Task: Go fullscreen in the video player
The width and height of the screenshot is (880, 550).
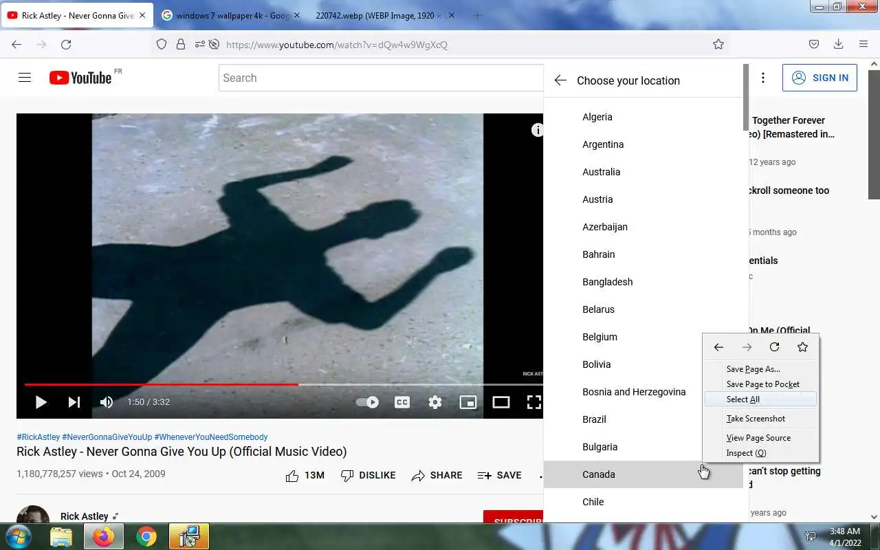Action: [x=534, y=402]
